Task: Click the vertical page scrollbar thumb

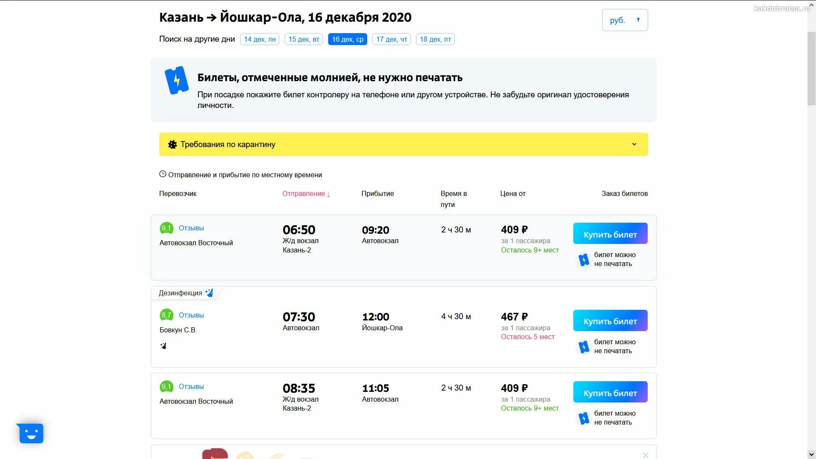Action: tap(811, 68)
